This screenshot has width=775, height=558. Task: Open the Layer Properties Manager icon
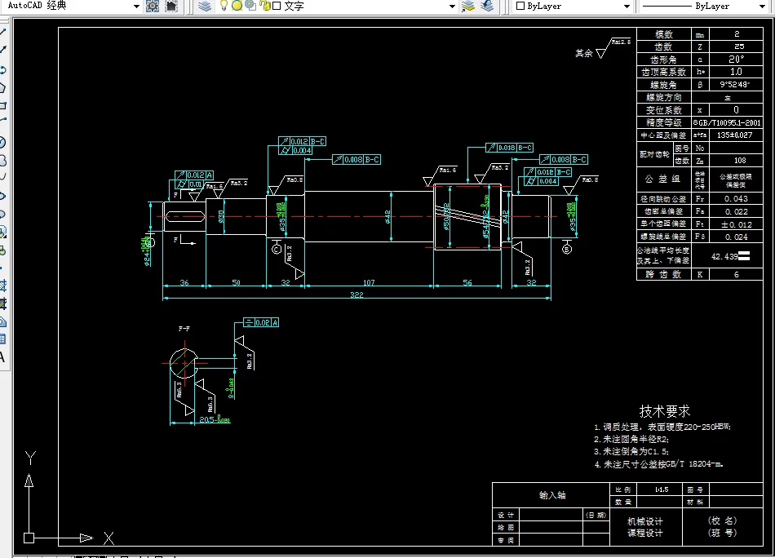click(x=205, y=6)
